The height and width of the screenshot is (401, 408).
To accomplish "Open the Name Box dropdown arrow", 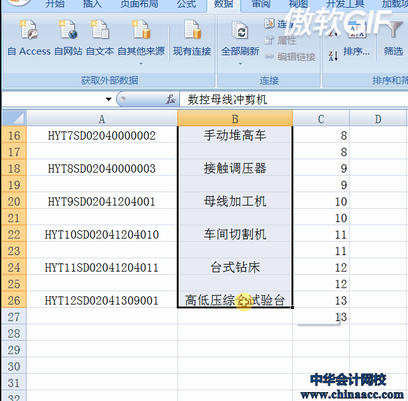I will coord(108,99).
